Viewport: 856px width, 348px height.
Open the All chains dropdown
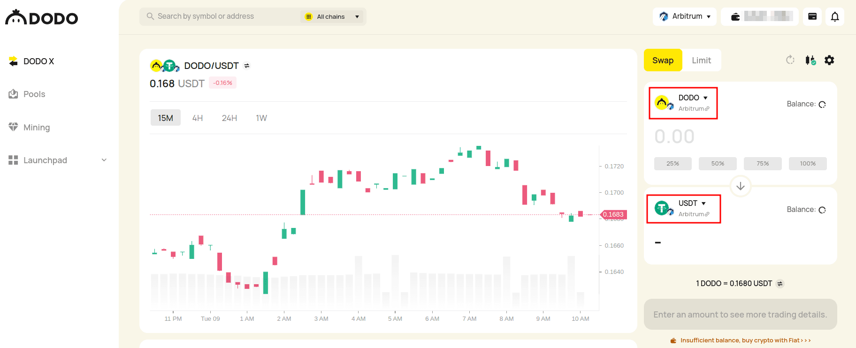(x=332, y=17)
